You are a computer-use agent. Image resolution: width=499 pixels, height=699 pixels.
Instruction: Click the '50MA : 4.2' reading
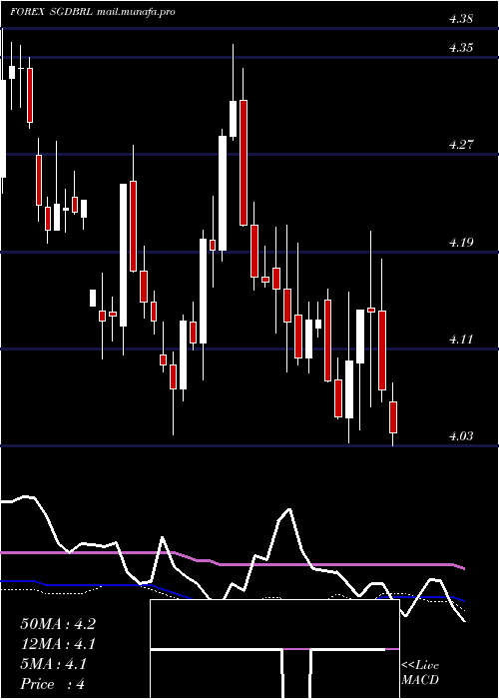58,624
